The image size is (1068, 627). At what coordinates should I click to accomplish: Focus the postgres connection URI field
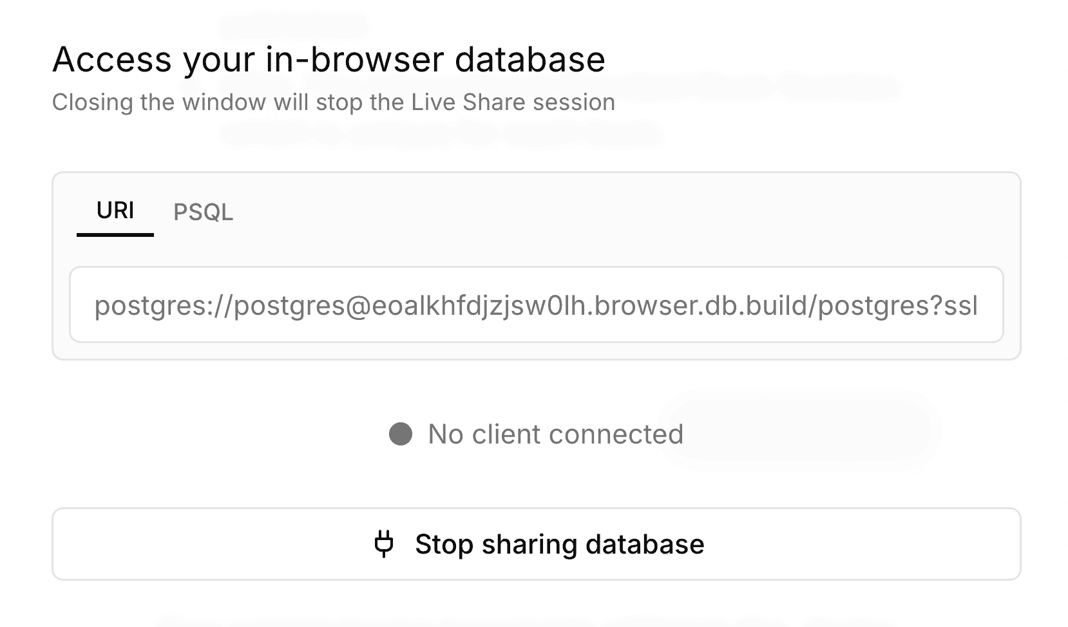point(537,304)
